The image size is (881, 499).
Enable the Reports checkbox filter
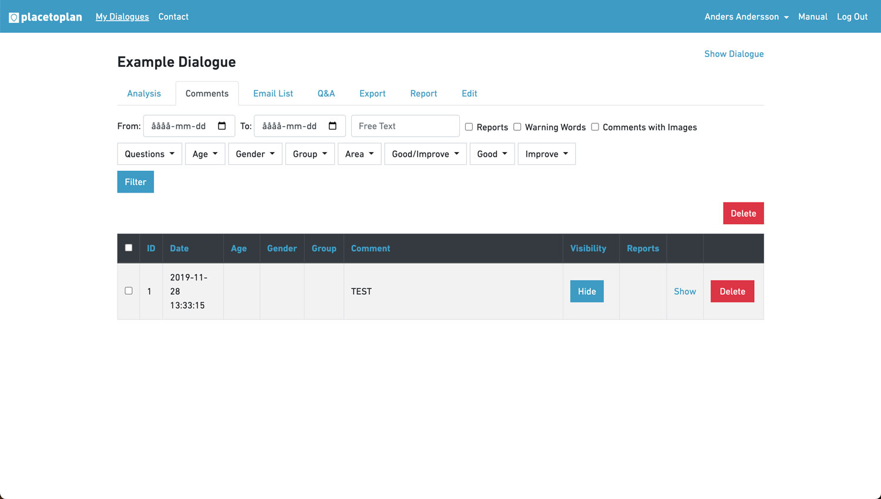tap(469, 127)
